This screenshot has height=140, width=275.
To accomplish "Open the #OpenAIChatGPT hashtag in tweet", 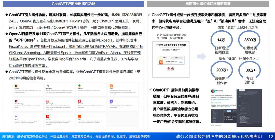I will (224, 100).
